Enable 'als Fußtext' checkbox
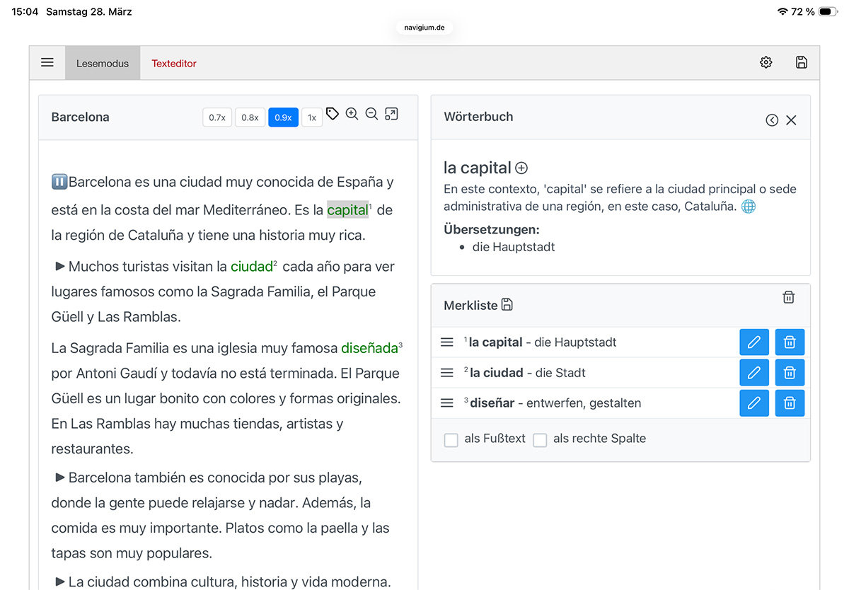The width and height of the screenshot is (849, 590). pyautogui.click(x=451, y=440)
